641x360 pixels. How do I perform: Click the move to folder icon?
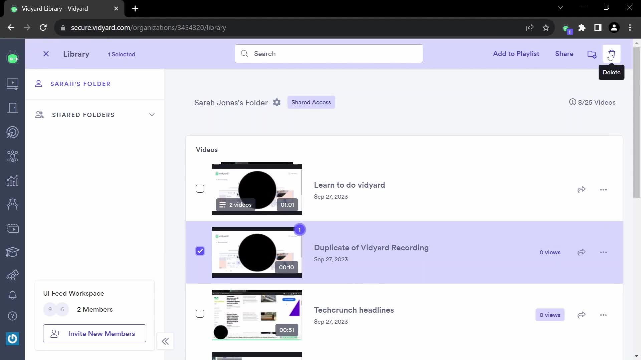[x=592, y=54]
